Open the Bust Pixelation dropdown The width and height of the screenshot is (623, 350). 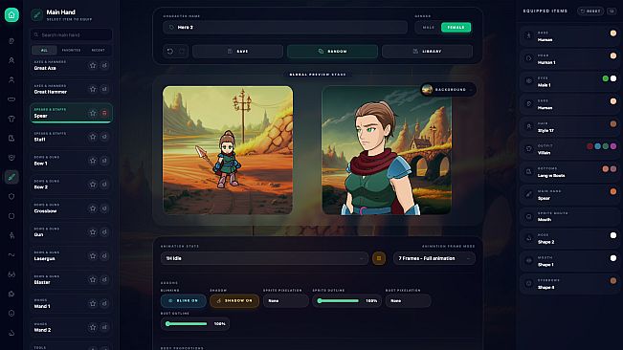(408, 301)
